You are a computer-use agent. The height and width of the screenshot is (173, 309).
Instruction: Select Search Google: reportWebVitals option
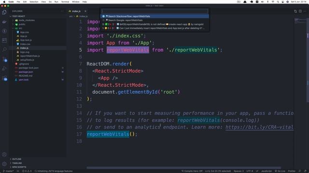click(x=154, y=20)
